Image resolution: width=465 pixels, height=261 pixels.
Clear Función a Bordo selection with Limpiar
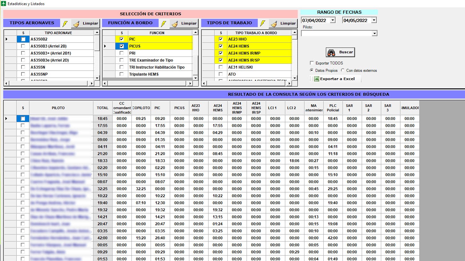184,24
